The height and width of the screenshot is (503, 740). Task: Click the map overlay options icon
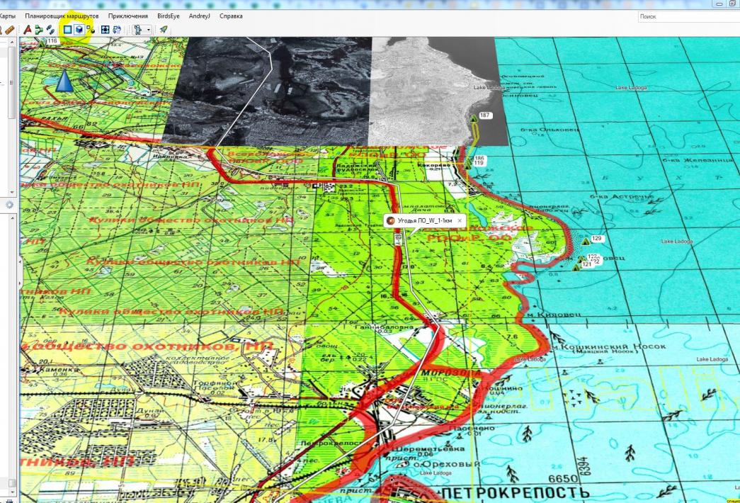pyautogui.click(x=91, y=30)
